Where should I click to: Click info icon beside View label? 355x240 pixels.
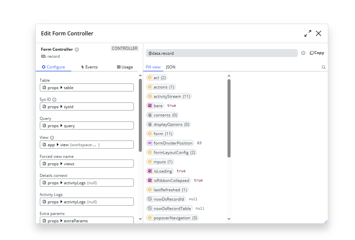pyautogui.click(x=52, y=138)
